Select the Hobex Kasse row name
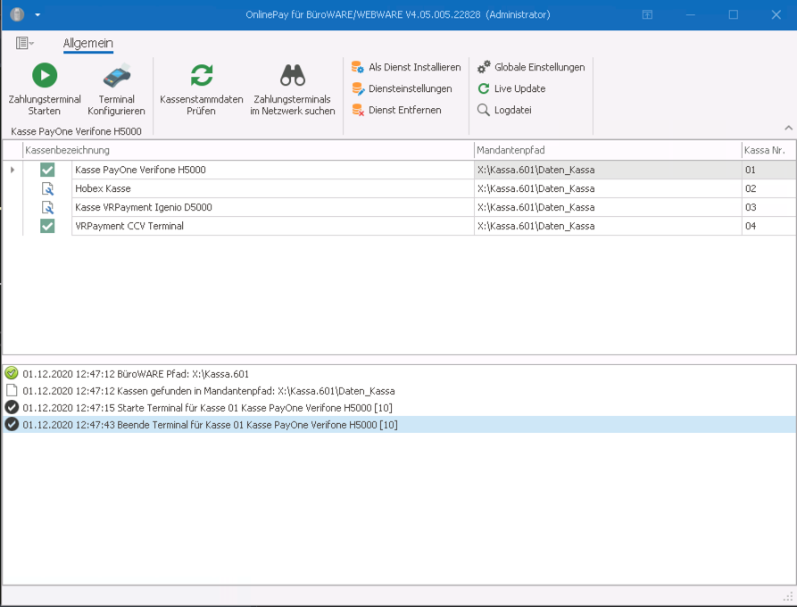 pyautogui.click(x=273, y=188)
